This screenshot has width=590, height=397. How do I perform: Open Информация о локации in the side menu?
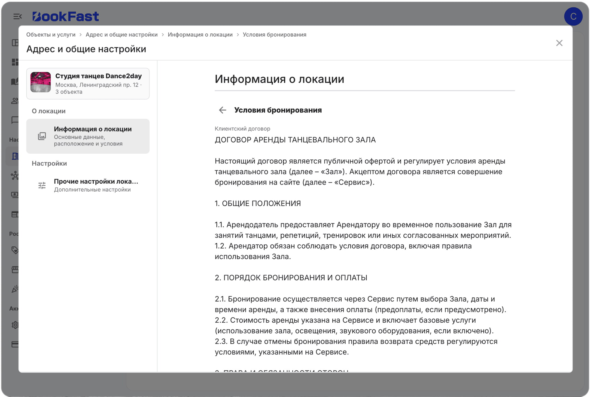88,136
